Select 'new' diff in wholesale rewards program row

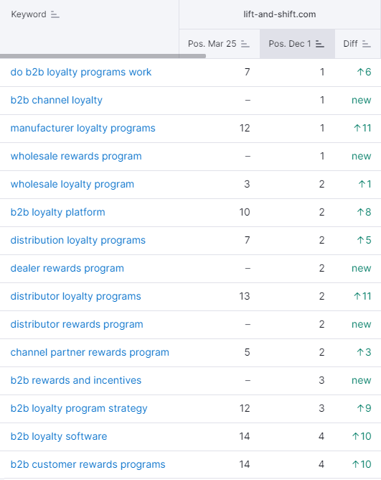361,156
